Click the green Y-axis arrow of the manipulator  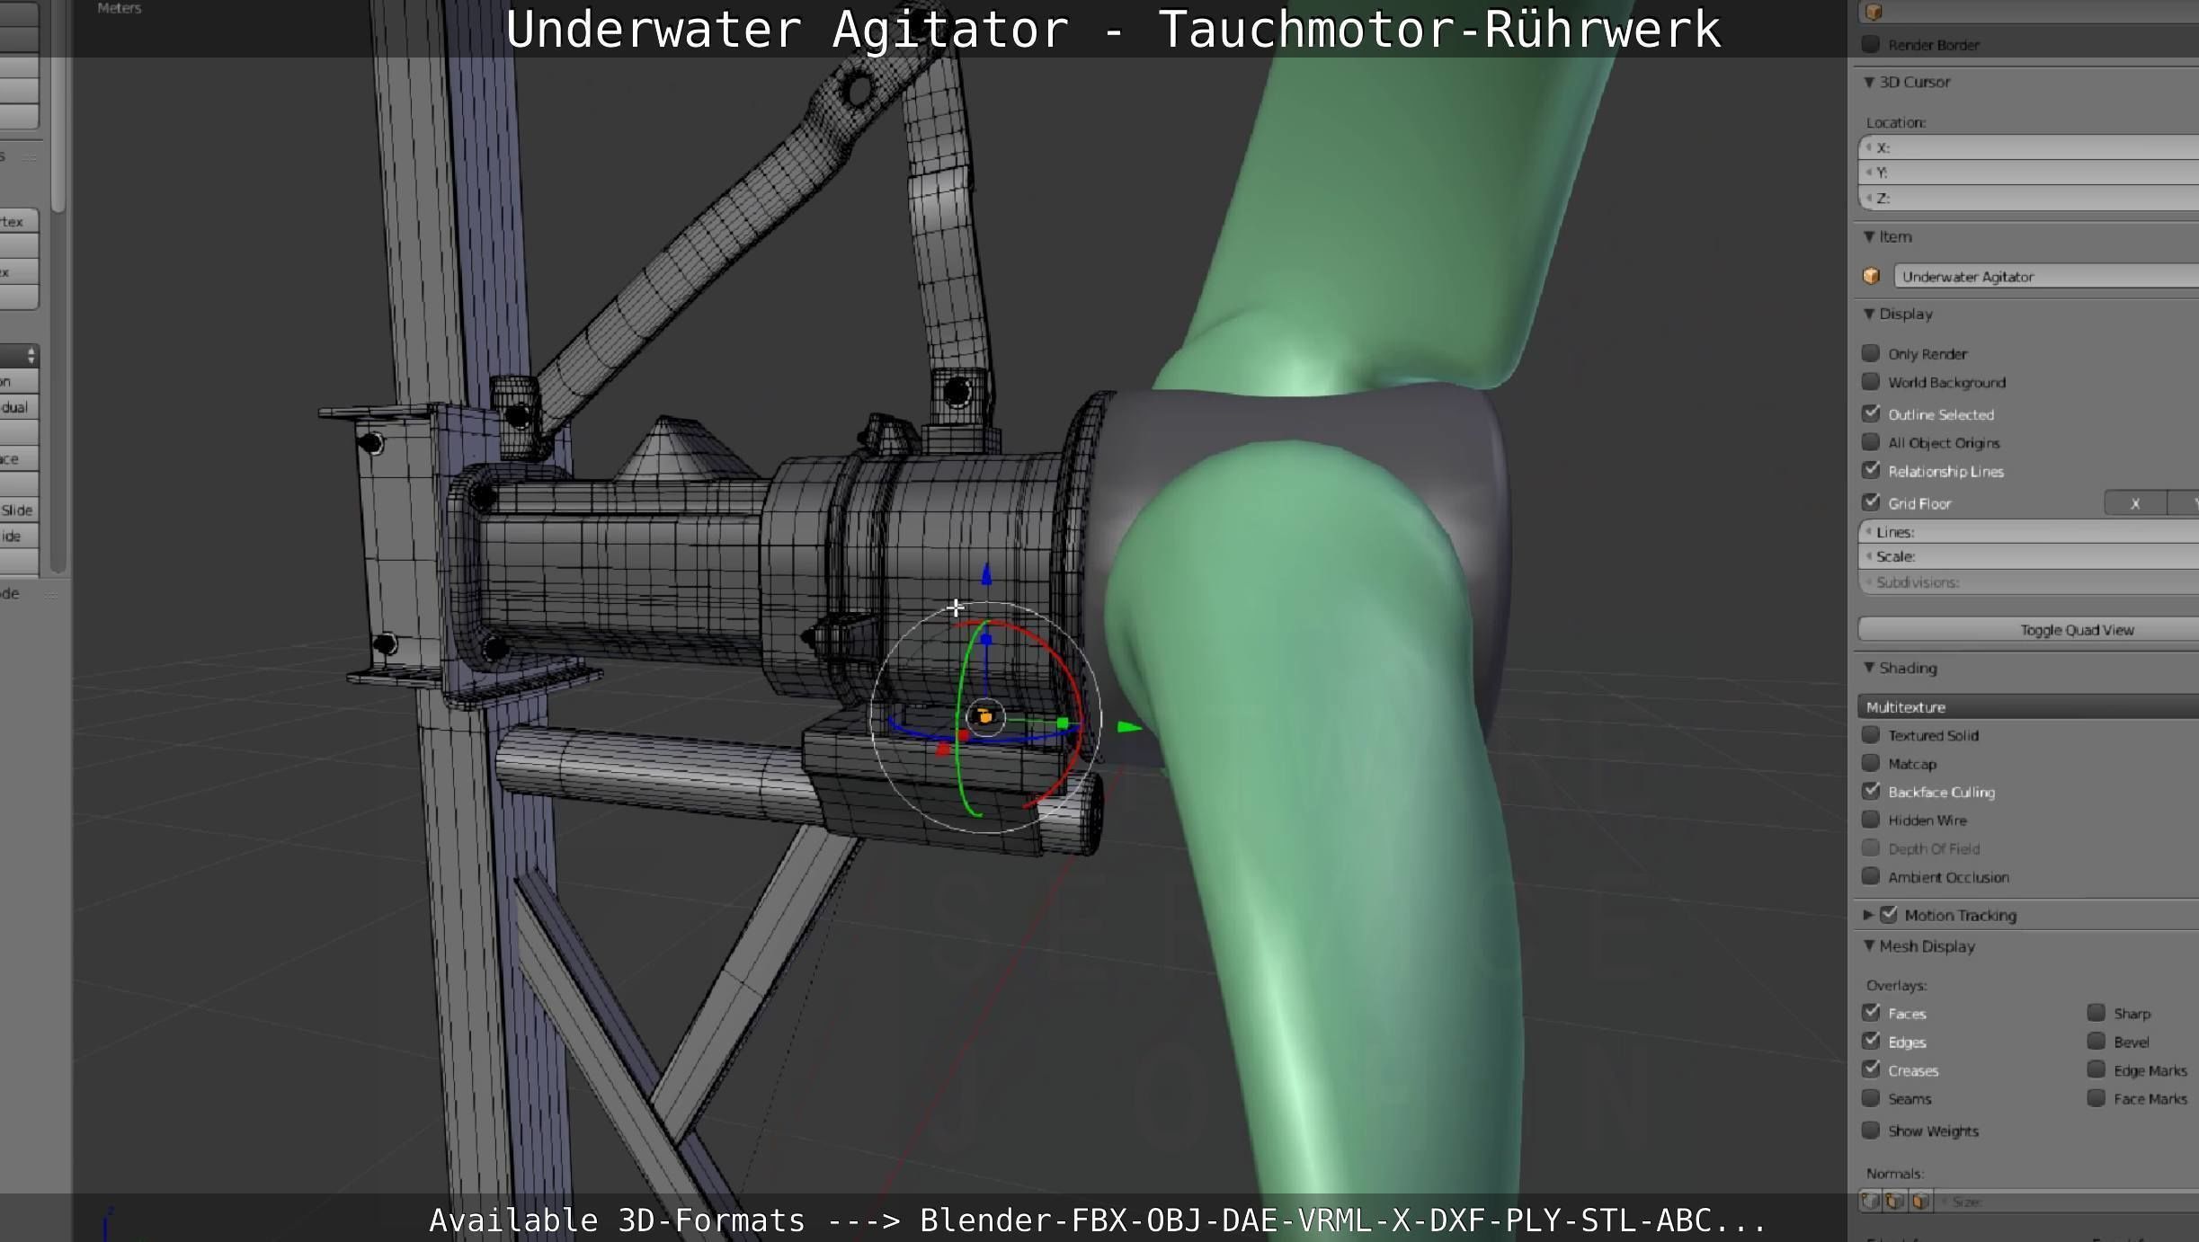point(1129,726)
